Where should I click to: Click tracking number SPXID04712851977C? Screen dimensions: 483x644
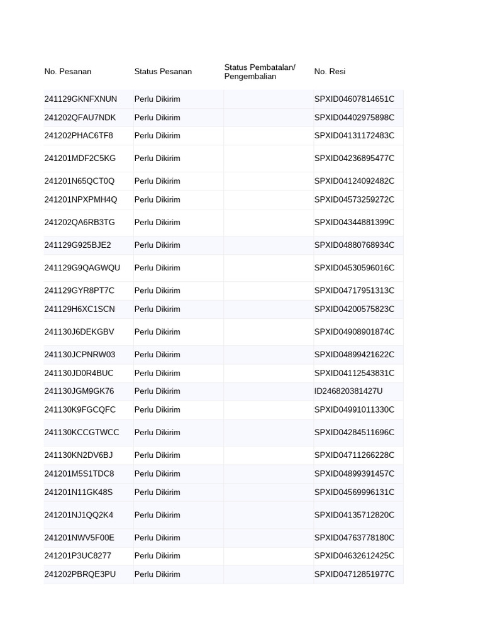[x=354, y=574]
